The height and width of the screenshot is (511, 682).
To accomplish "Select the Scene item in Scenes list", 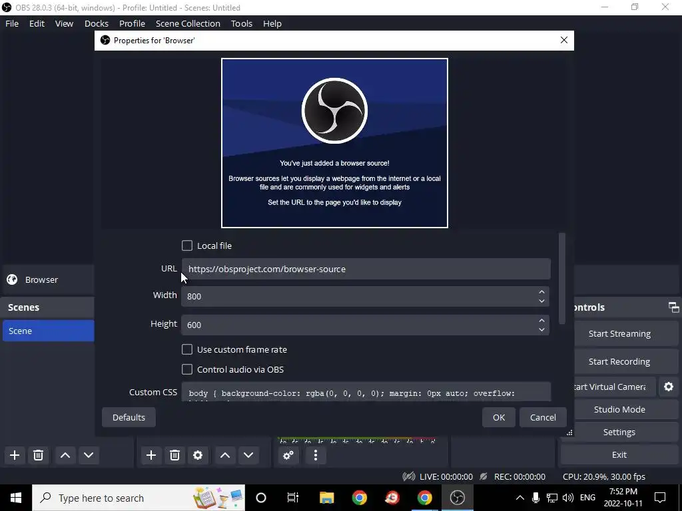I will (48, 331).
